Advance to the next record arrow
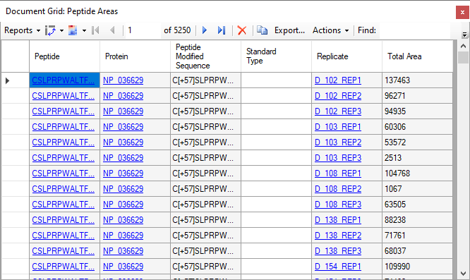This screenshot has height=280, width=470. coord(205,30)
